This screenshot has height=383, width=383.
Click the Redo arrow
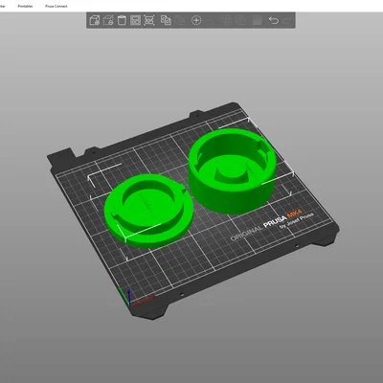pos(287,21)
